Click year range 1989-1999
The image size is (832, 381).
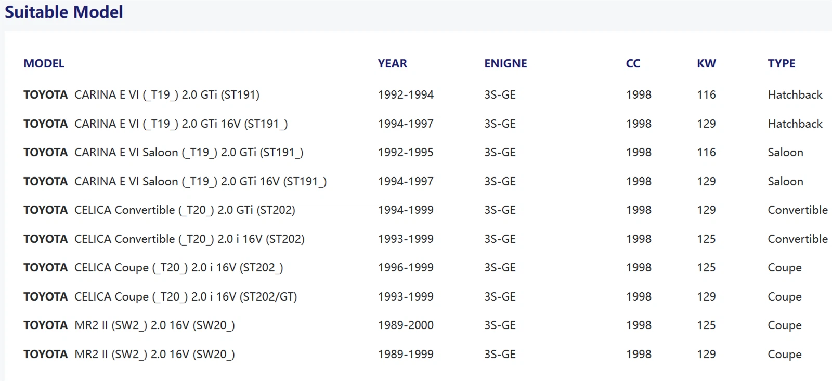[406, 355]
